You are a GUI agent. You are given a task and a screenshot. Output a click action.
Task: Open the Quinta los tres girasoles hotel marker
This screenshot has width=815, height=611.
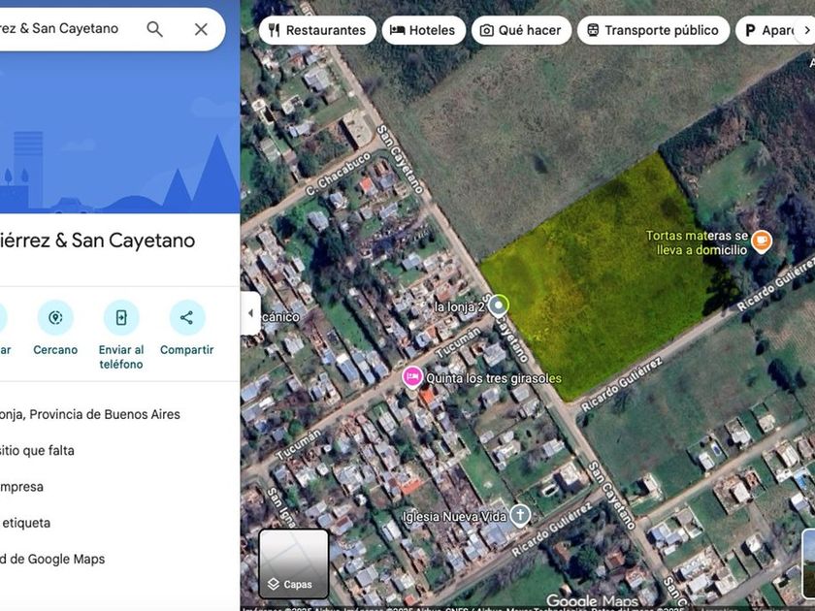click(x=412, y=377)
